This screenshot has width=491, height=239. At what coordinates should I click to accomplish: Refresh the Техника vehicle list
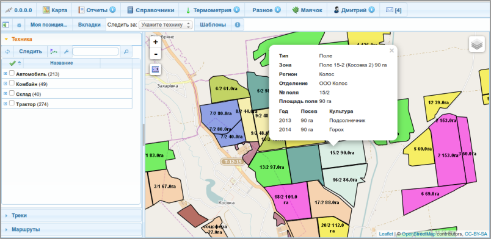(x=8, y=52)
